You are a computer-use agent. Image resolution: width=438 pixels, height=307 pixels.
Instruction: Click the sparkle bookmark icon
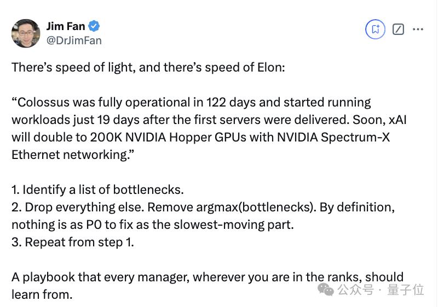(x=375, y=29)
